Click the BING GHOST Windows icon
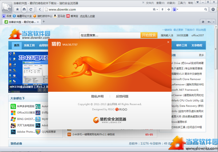This screenshot has height=152, width=218. click(x=13, y=119)
